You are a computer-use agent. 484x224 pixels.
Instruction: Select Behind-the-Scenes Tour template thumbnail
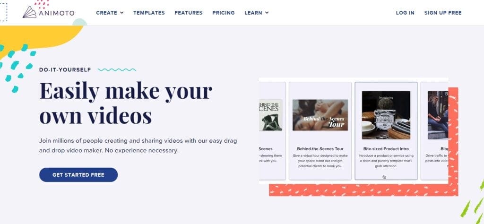(x=320, y=115)
